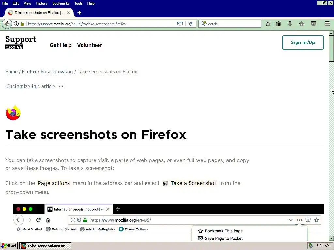Bookmark this page with the star icon
This screenshot has height=250, width=334.
(268, 24)
